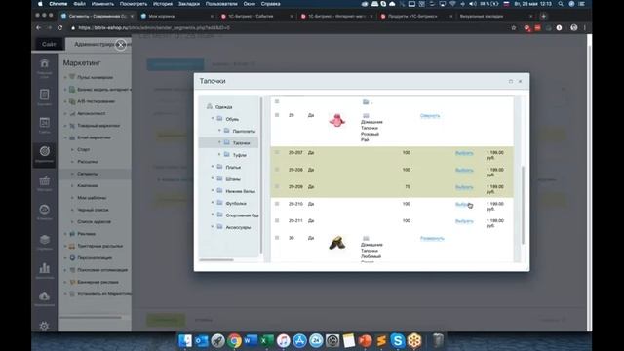624x351 pixels.
Task: Expand the Футболки folder arrow
Action: pyautogui.click(x=213, y=203)
